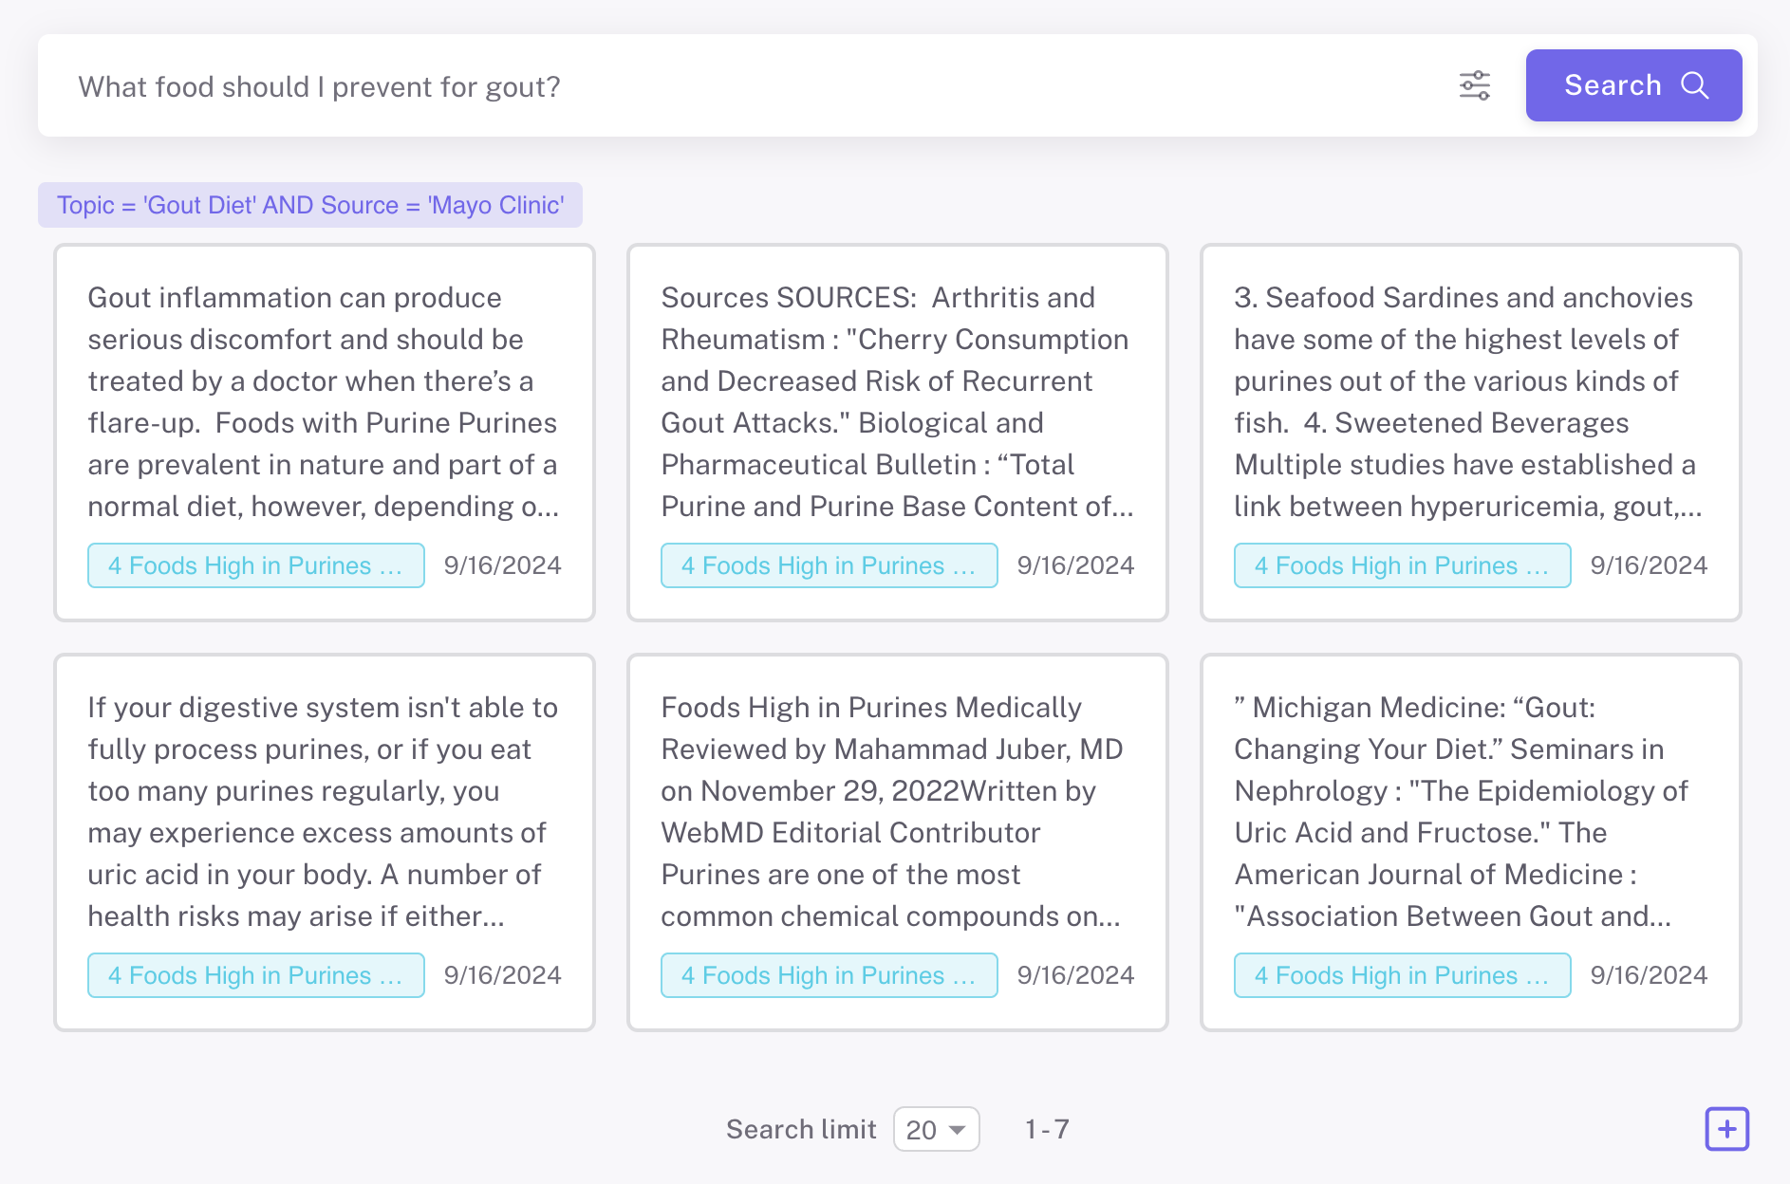The height and width of the screenshot is (1184, 1790).
Task: Click the search query input field
Action: [x=740, y=86]
